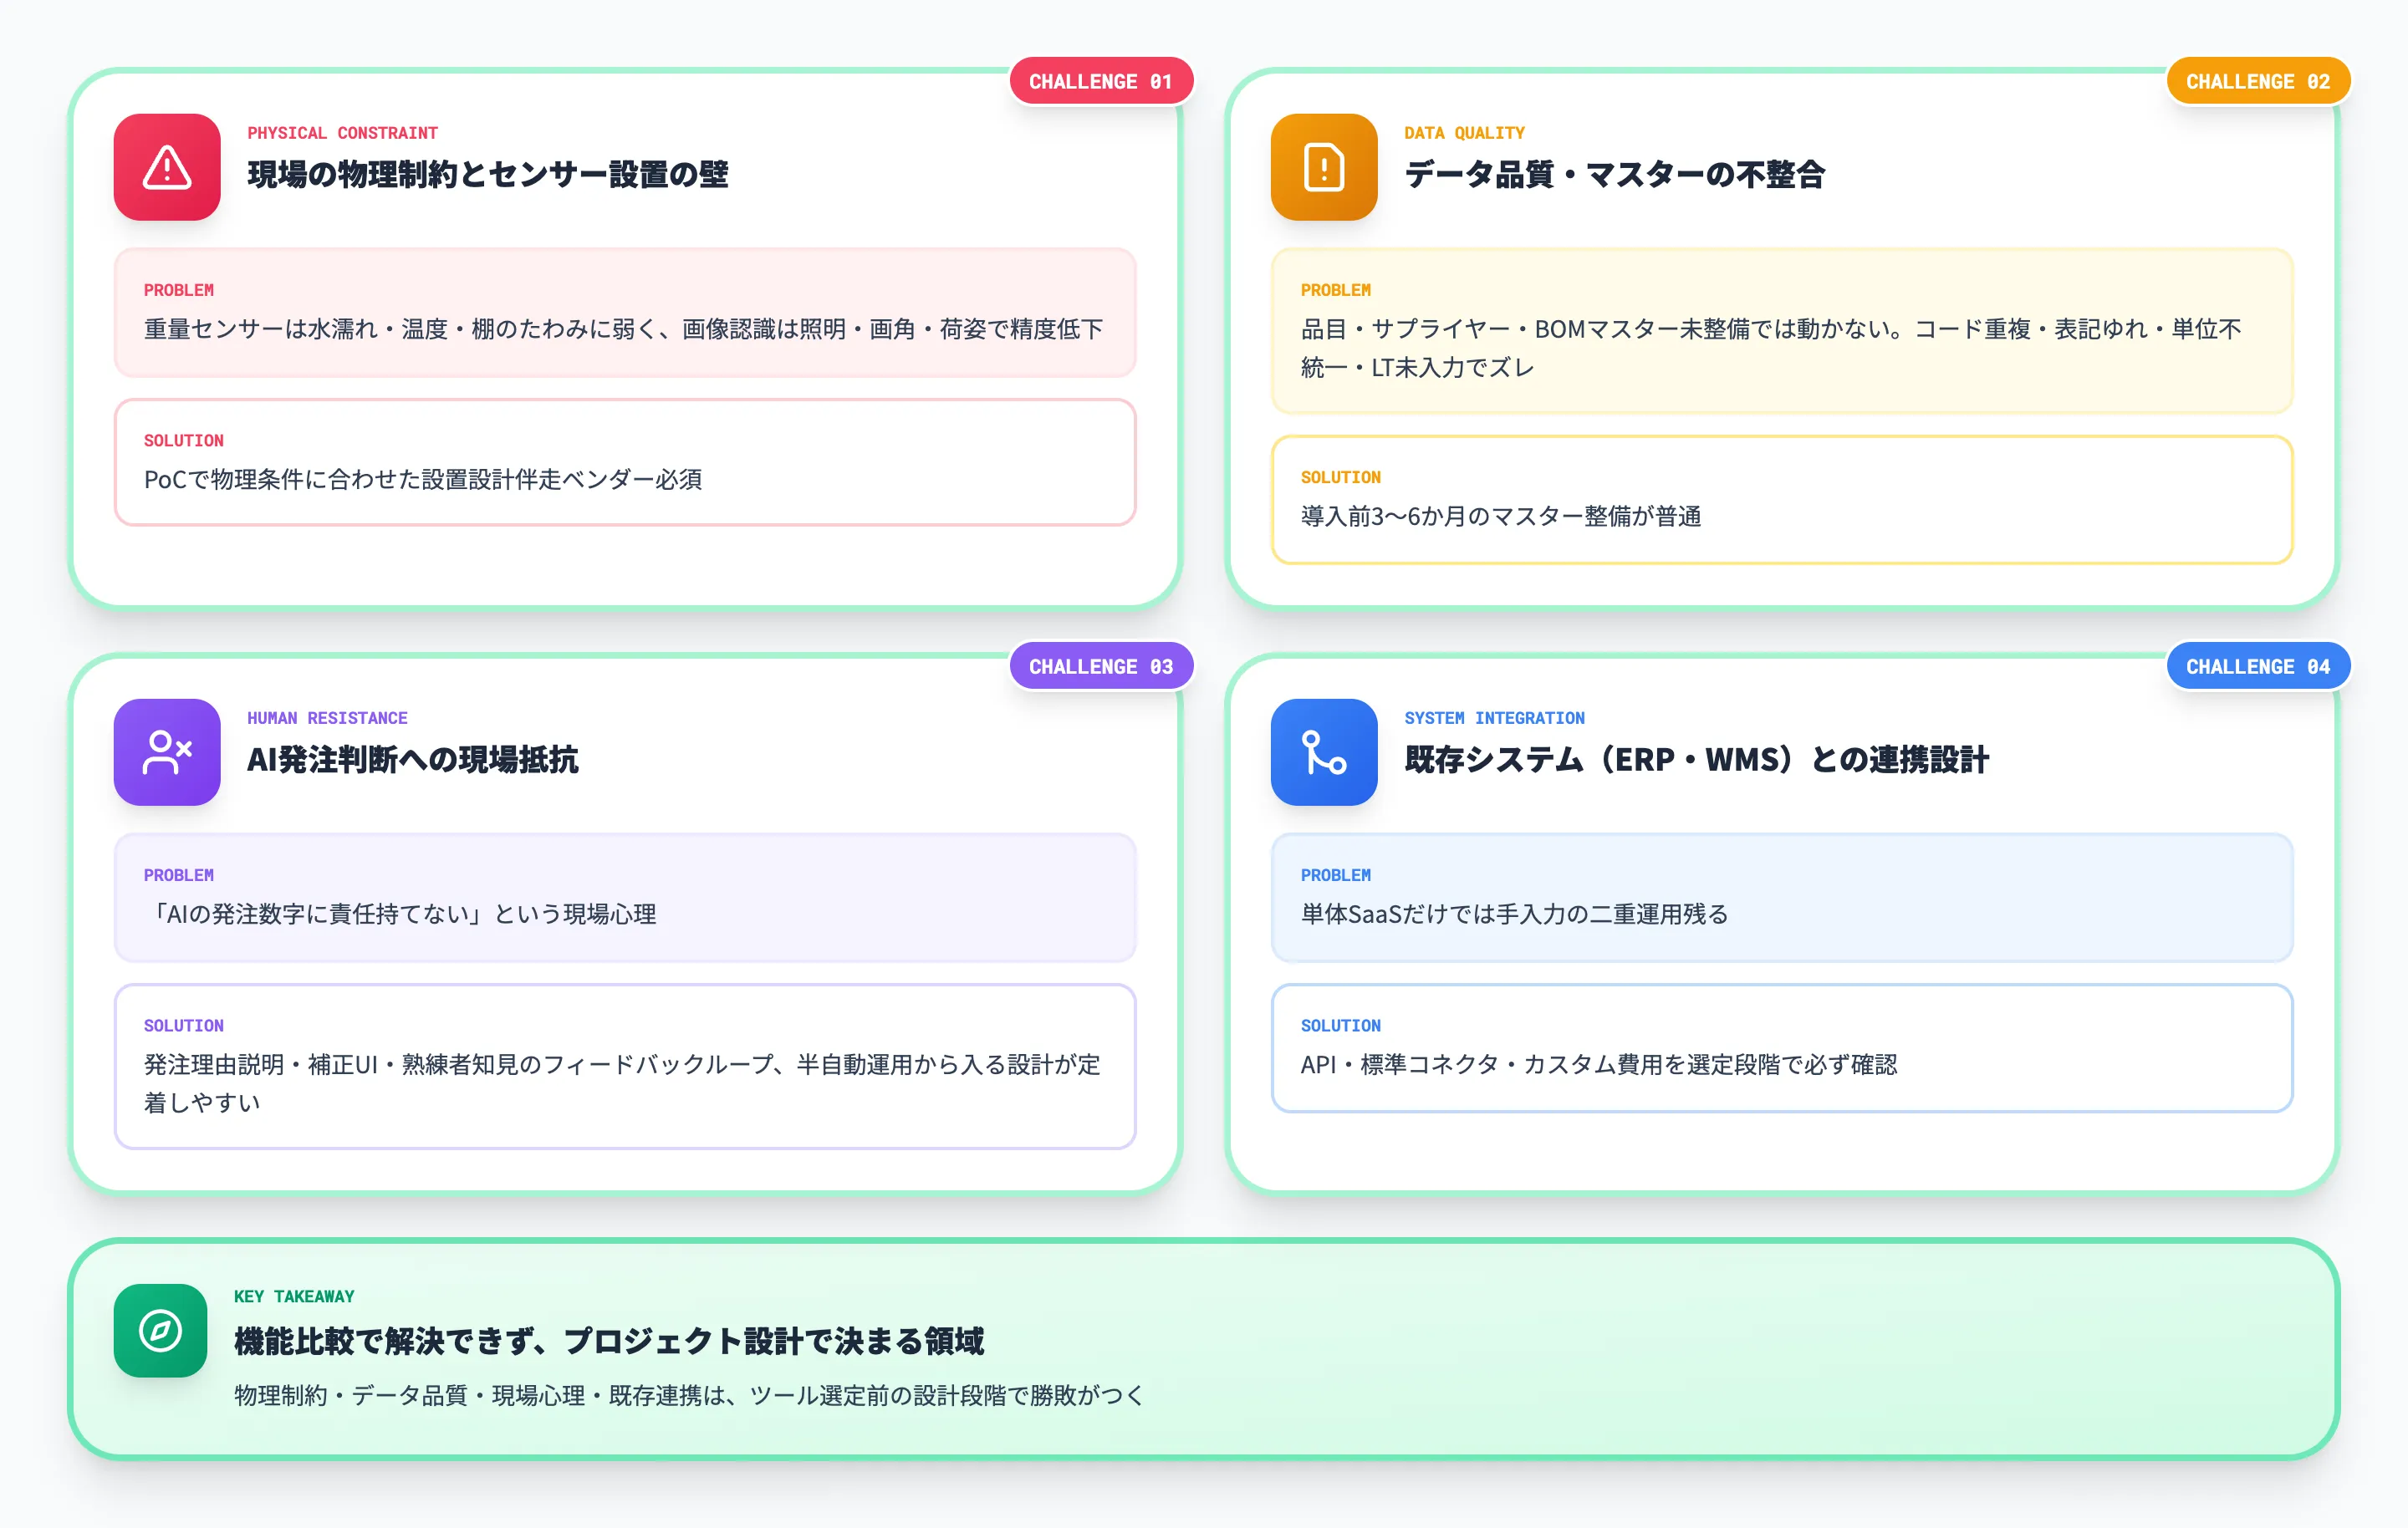Image resolution: width=2408 pixels, height=1528 pixels.
Task: Click the CHALLENGE 02 badge
Action: (2258, 81)
